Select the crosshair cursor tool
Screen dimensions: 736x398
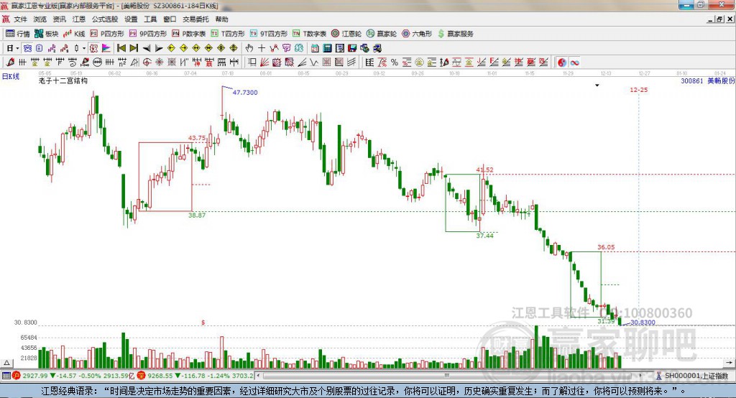262,48
